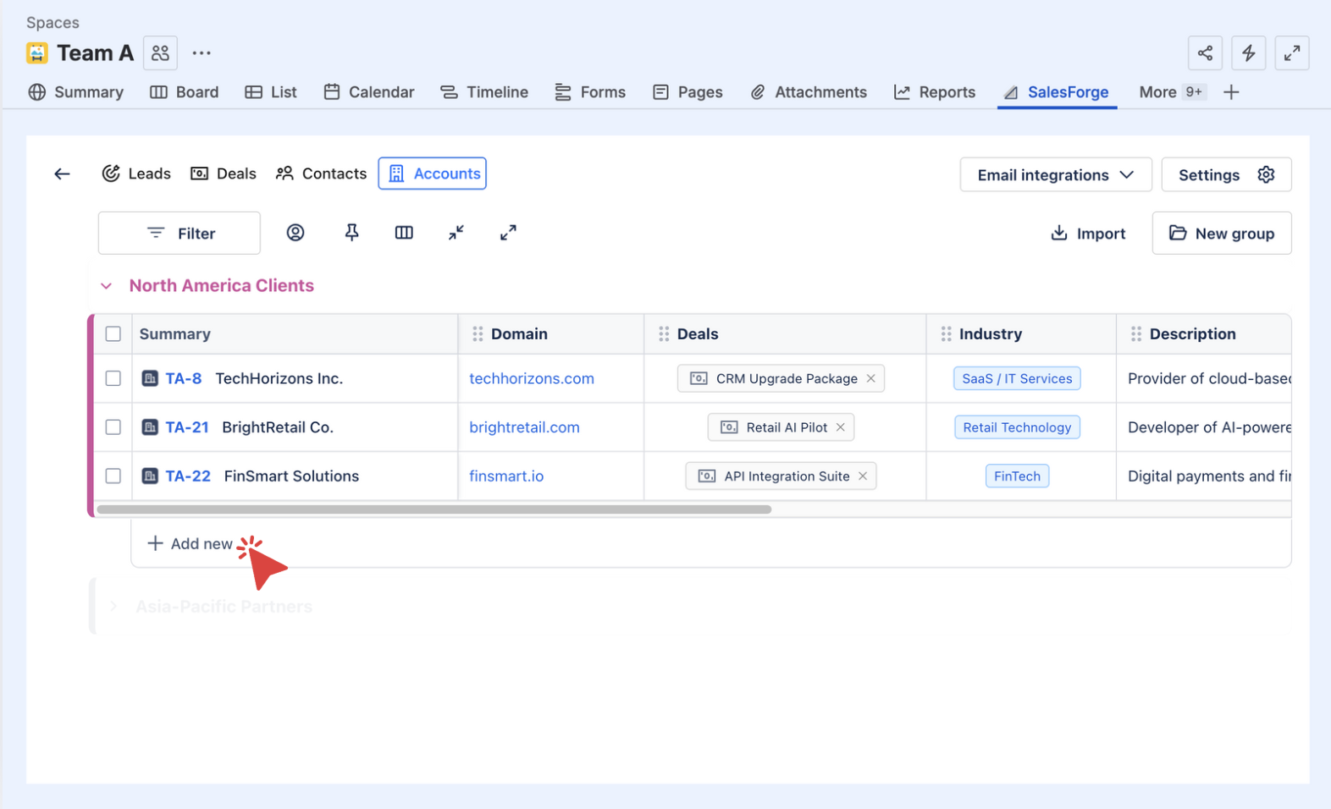Click the share icon in top right
This screenshot has width=1331, height=809.
[x=1205, y=53]
